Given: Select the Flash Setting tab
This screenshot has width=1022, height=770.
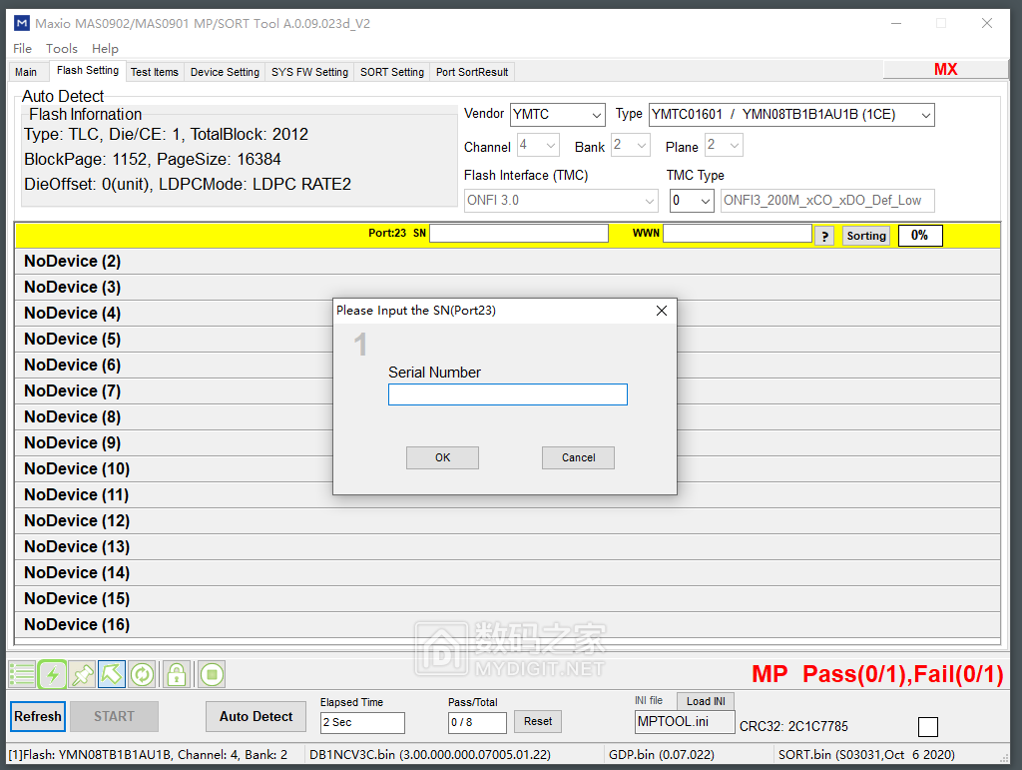Looking at the screenshot, I should [x=88, y=71].
